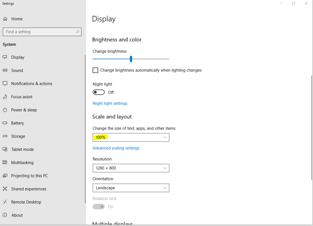Open the 1280 × 800 Resolution dropdown
313x226 pixels.
coord(131,168)
